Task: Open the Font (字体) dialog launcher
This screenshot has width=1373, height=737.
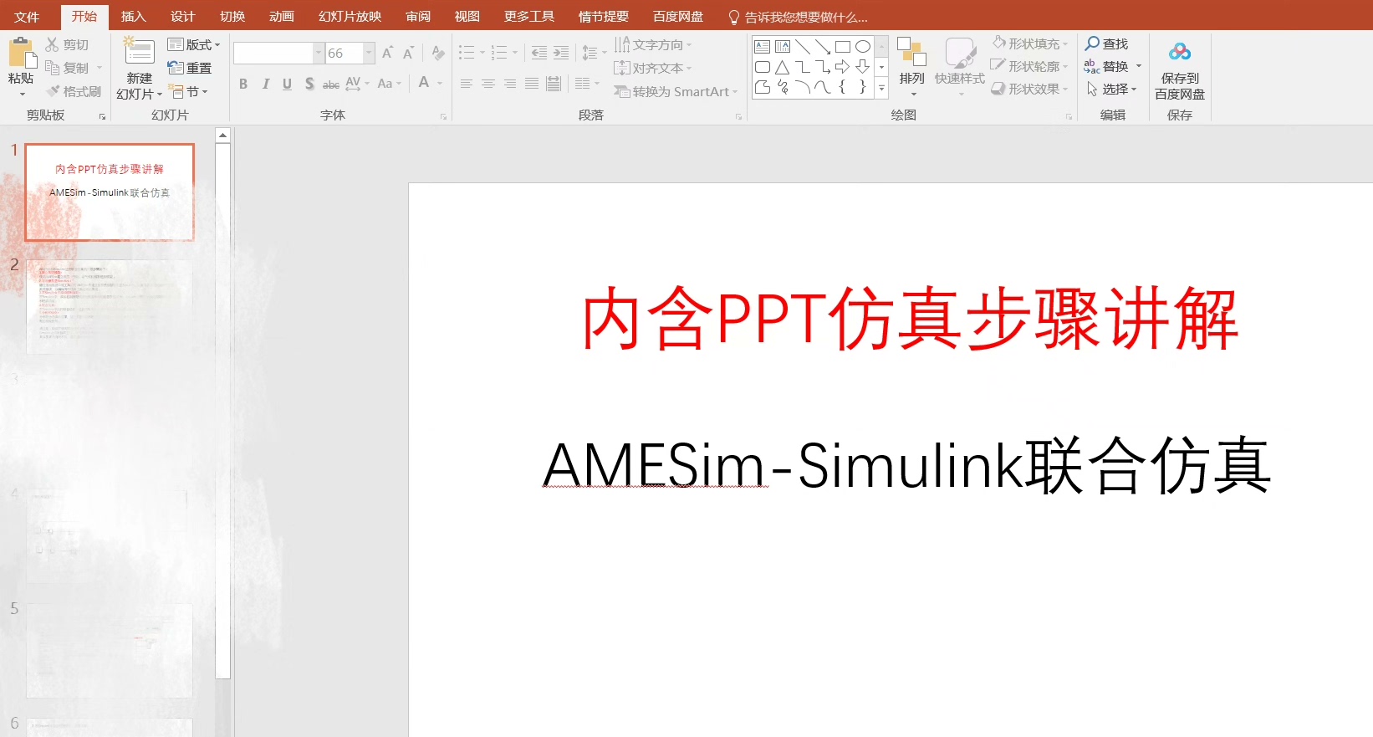Action: click(x=444, y=117)
